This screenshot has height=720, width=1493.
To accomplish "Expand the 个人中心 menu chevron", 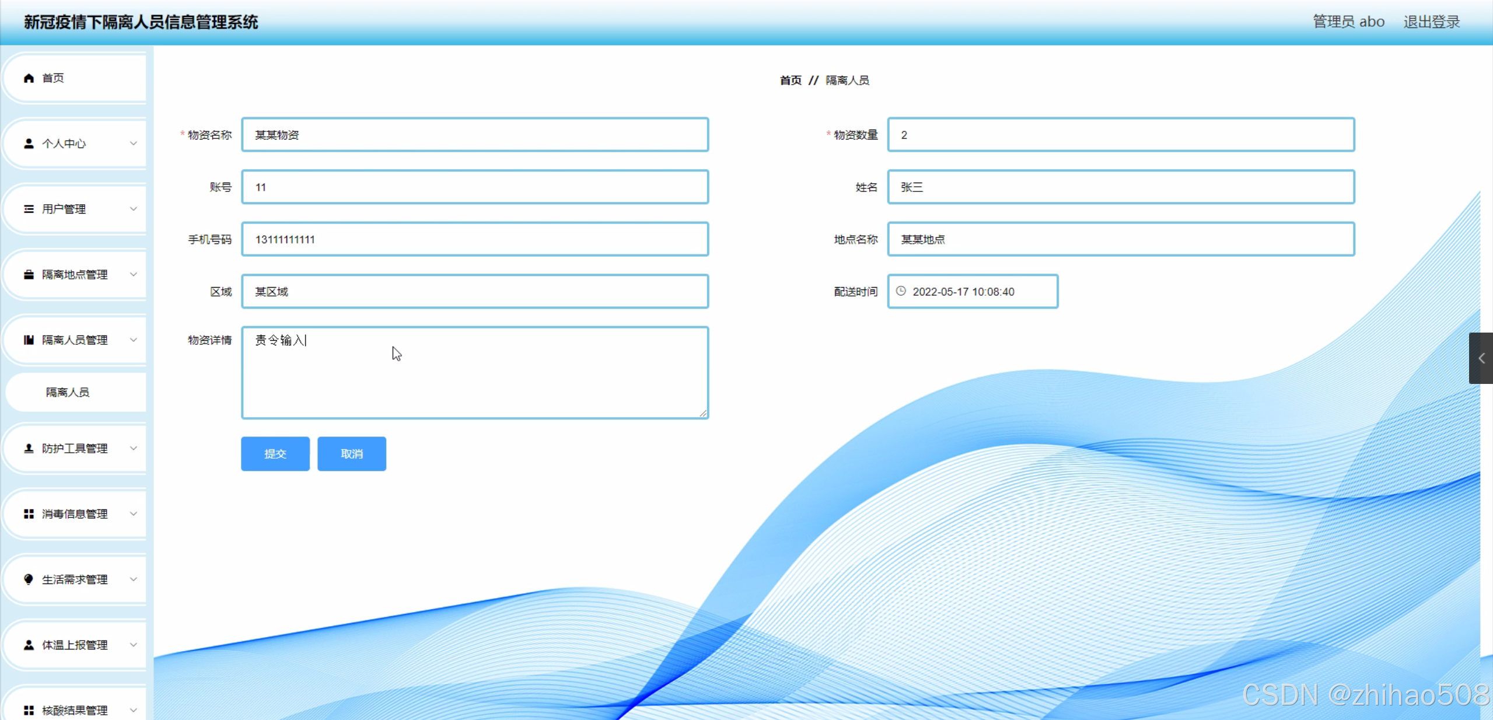I will (133, 144).
